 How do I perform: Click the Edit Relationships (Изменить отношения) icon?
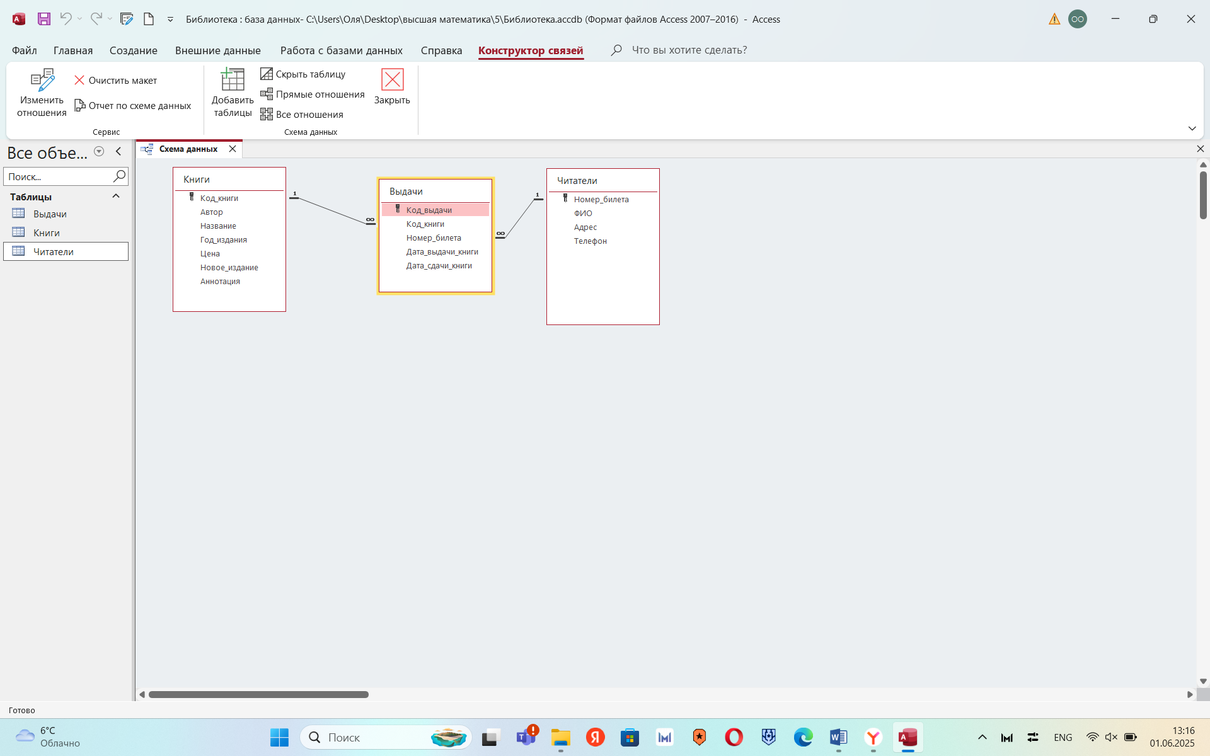[42, 81]
